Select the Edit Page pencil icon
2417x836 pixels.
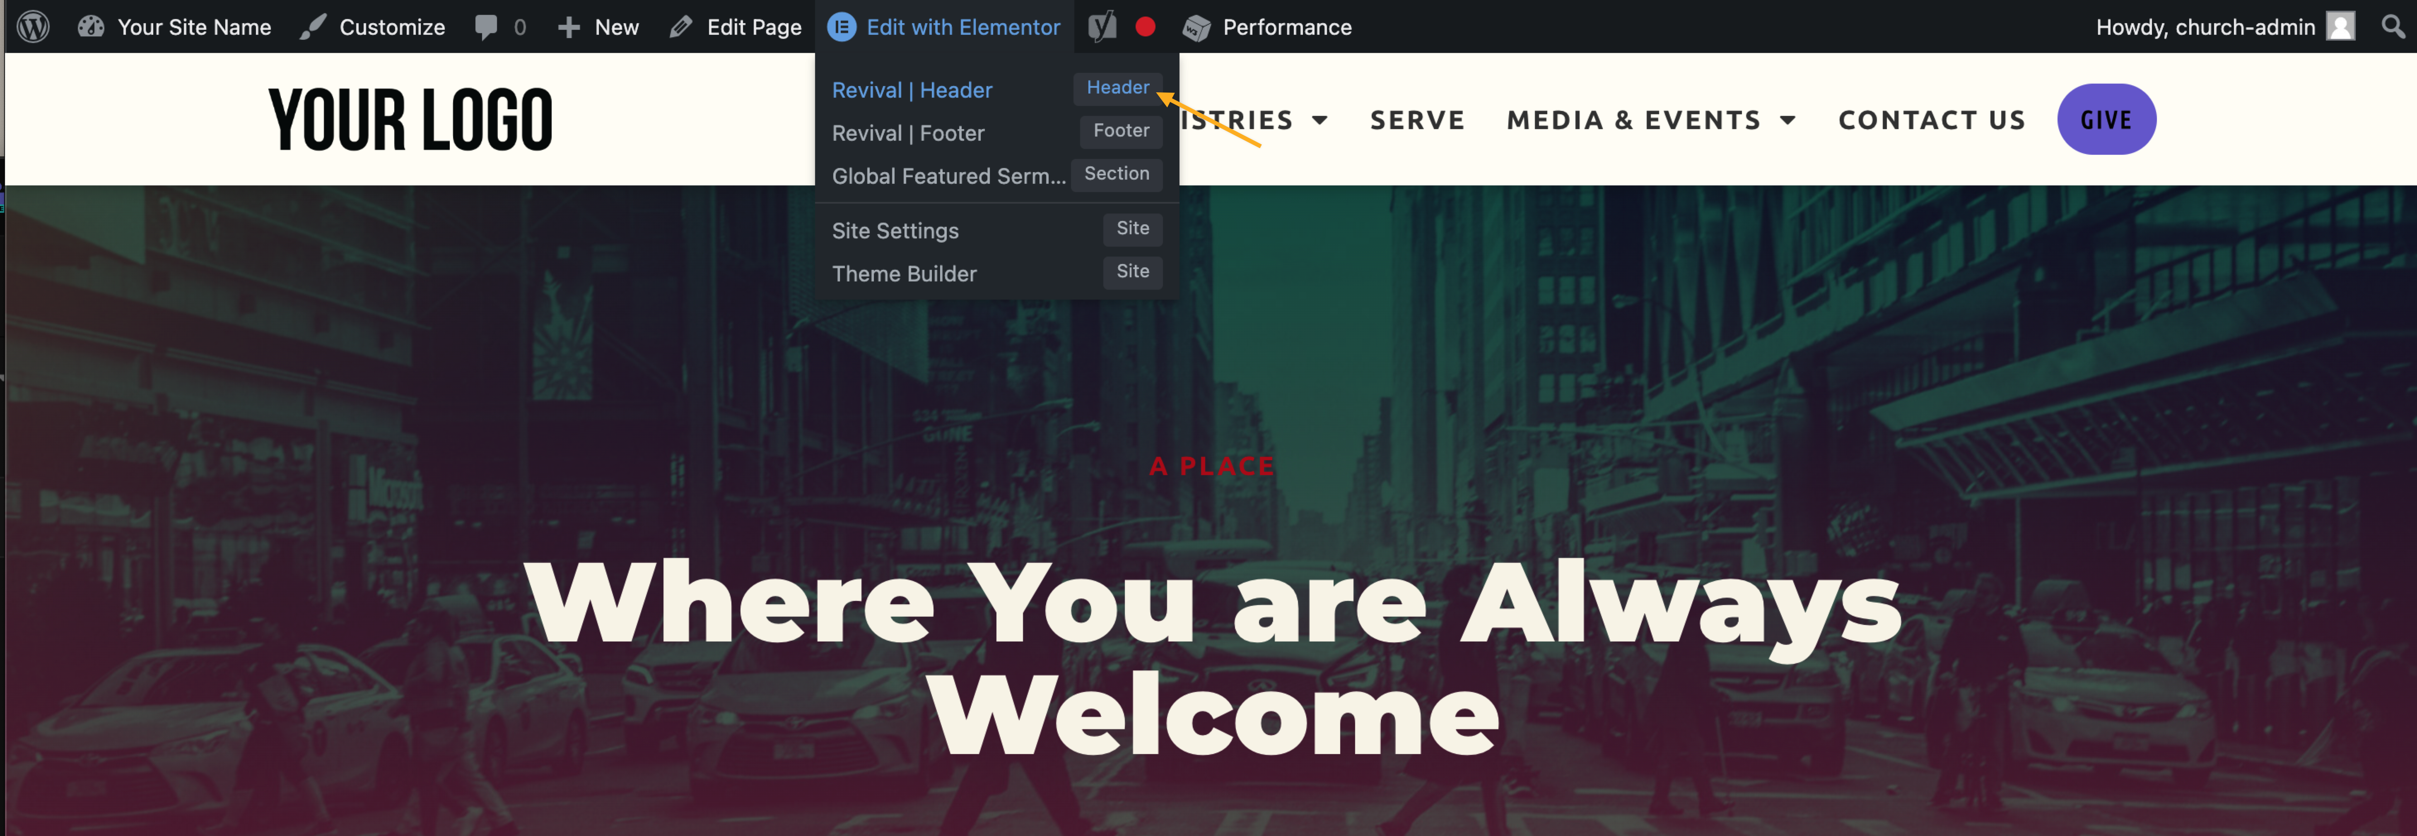681,26
